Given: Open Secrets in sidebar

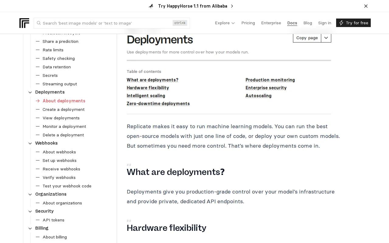Looking at the screenshot, I should (50, 75).
